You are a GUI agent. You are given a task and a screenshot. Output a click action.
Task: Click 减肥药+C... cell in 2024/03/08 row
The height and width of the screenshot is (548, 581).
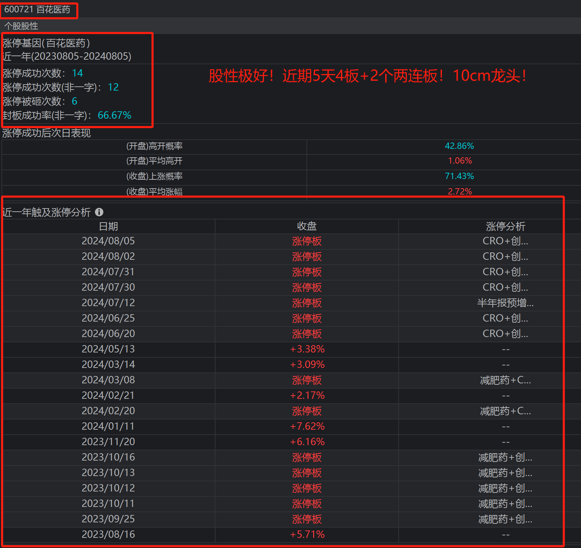coord(505,380)
